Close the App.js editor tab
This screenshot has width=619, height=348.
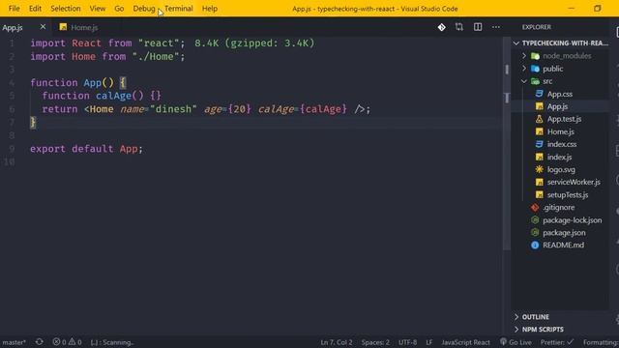[x=43, y=27]
